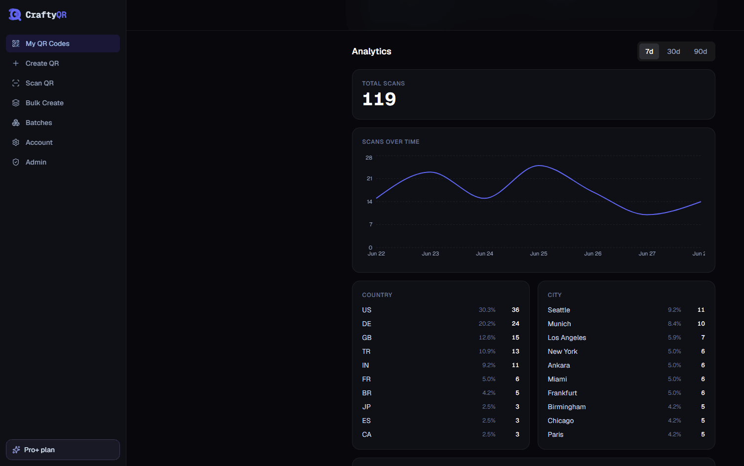Click the CA country row
Screen dimensions: 744x466
[441, 434]
